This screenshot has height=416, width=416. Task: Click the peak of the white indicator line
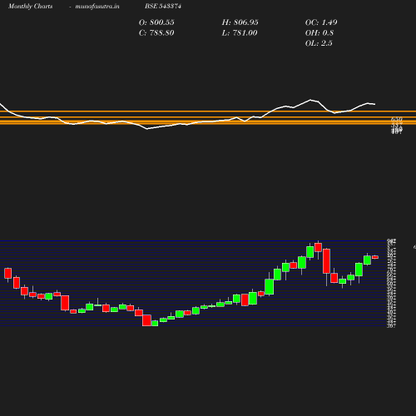[x=310, y=100]
